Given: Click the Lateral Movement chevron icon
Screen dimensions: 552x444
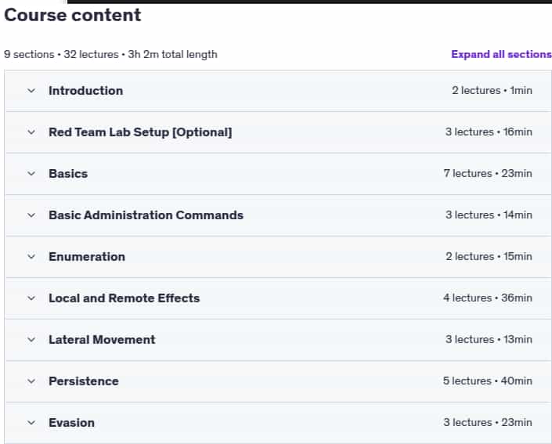Looking at the screenshot, I should point(31,340).
